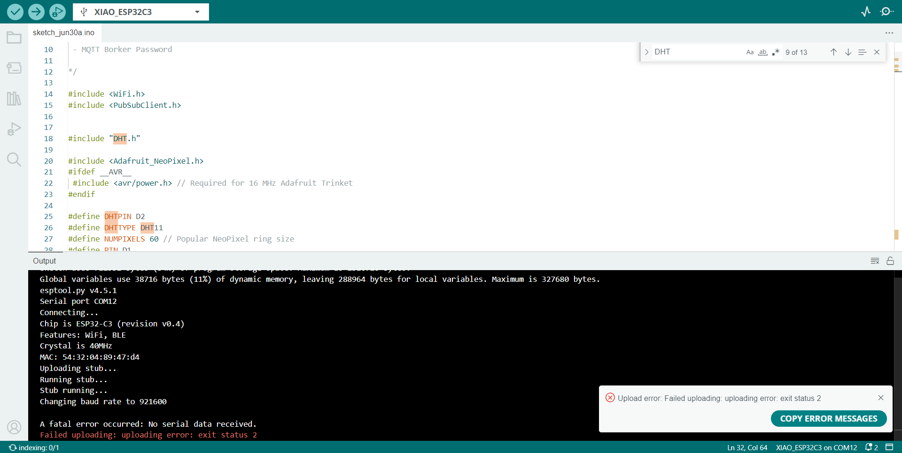Viewport: 902px width, 453px height.
Task: Open the Search sidebar panel
Action: click(14, 159)
